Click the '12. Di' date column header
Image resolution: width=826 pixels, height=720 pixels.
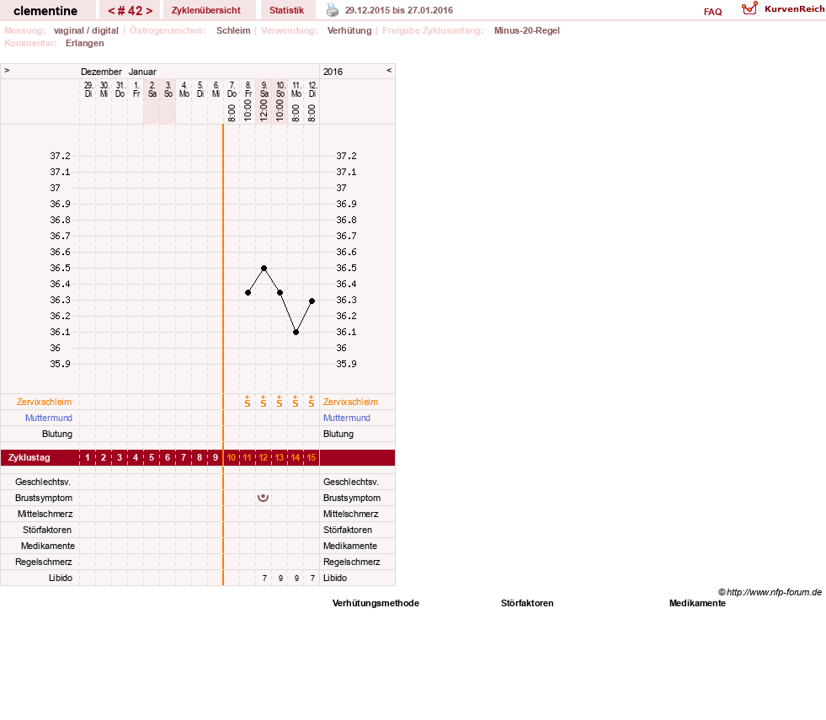(x=312, y=89)
